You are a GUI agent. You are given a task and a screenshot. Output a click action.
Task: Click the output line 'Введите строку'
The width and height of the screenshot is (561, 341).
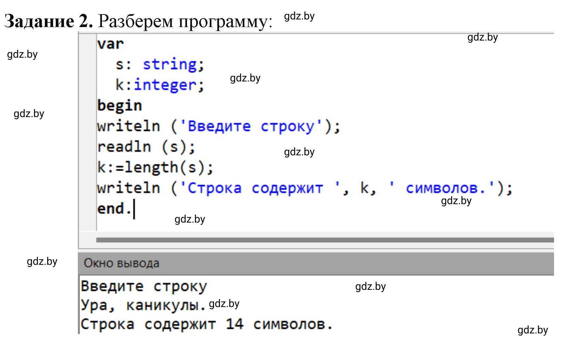(x=144, y=287)
